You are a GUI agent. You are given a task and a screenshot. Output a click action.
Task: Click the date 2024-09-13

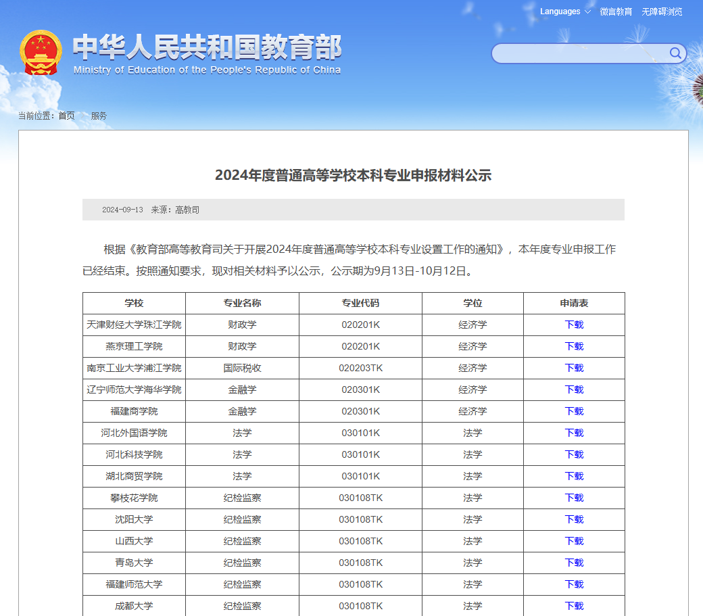coord(122,210)
